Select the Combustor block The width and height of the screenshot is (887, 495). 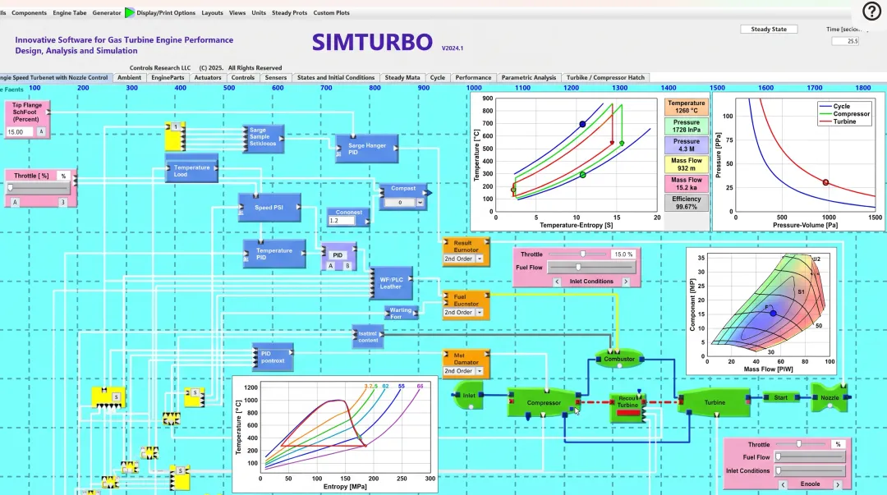[x=619, y=359]
